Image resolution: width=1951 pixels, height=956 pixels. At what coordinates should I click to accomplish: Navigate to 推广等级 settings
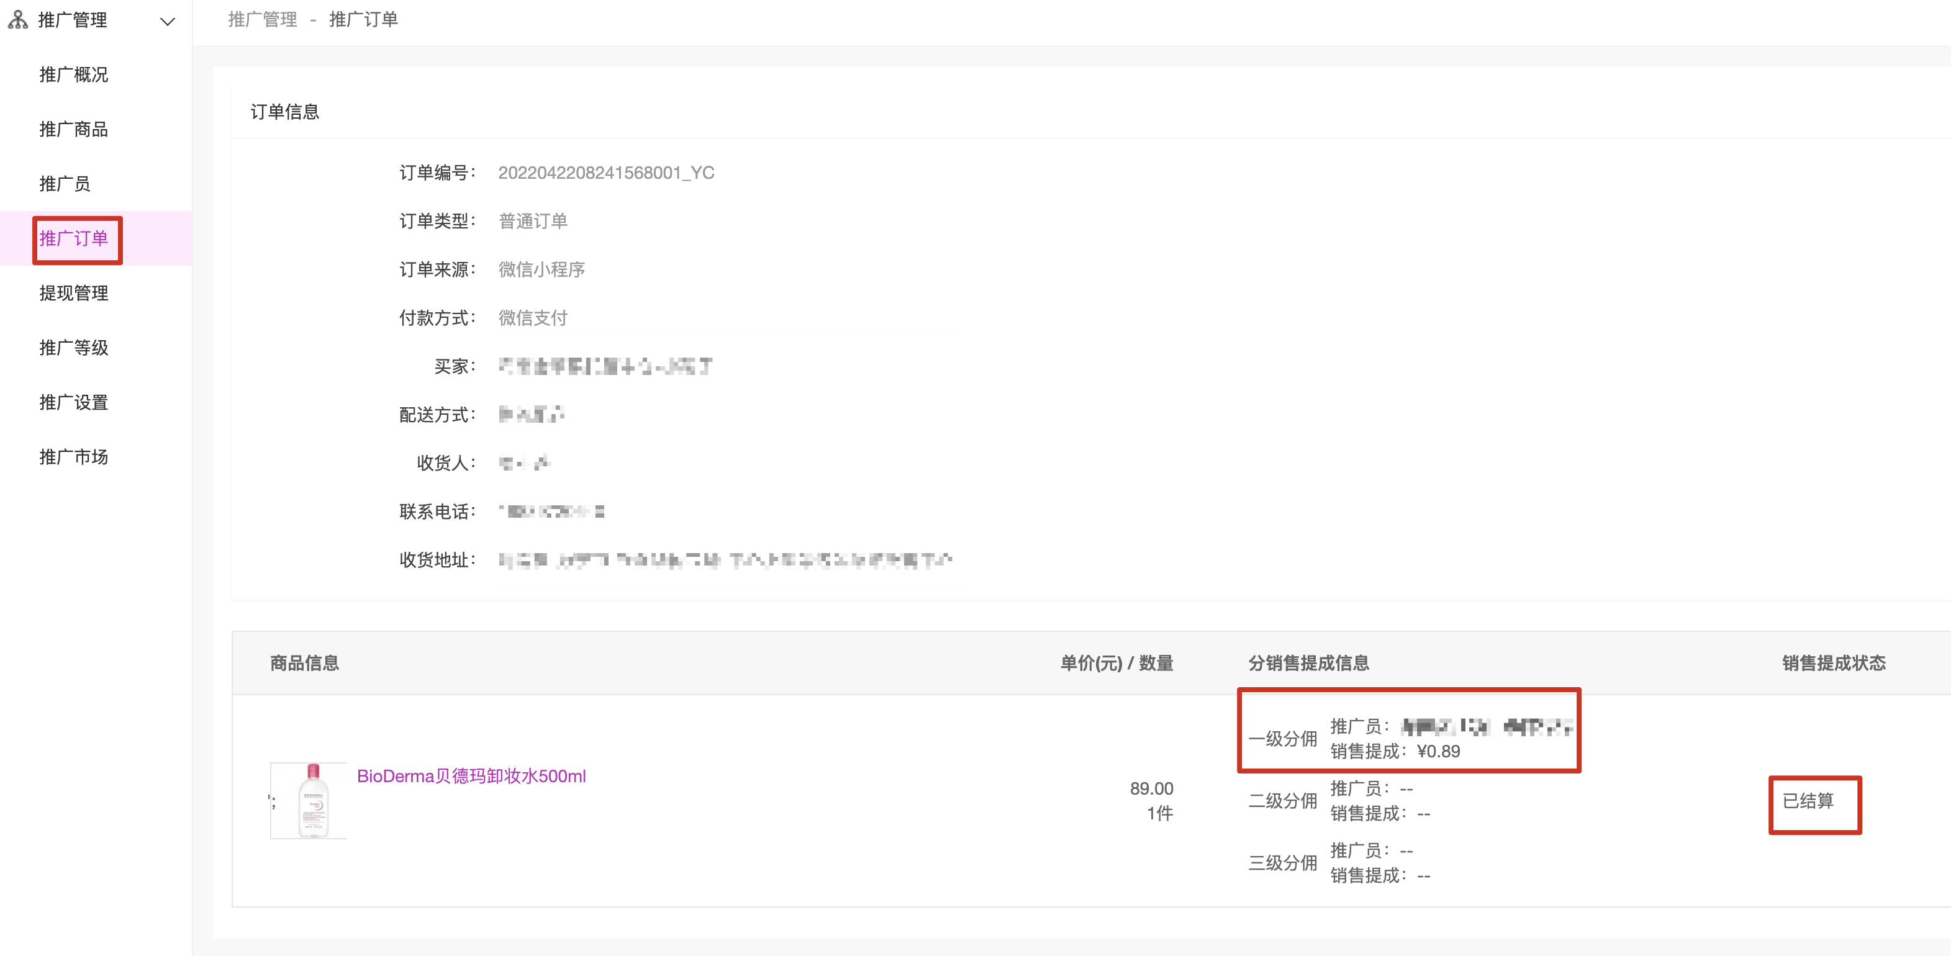73,348
